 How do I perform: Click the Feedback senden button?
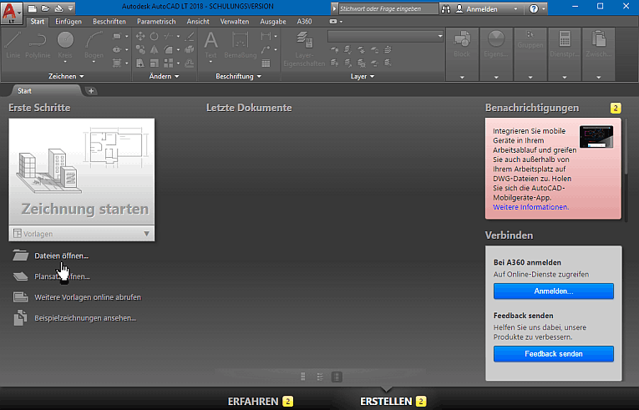pos(554,354)
